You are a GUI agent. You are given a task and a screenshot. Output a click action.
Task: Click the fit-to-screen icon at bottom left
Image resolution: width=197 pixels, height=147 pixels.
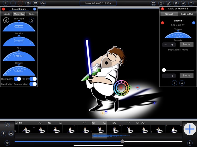[7, 143]
